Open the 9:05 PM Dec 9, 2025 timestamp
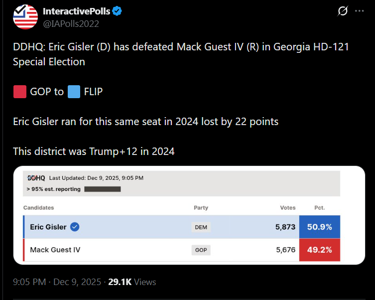This screenshot has height=300, width=375. tap(58, 282)
